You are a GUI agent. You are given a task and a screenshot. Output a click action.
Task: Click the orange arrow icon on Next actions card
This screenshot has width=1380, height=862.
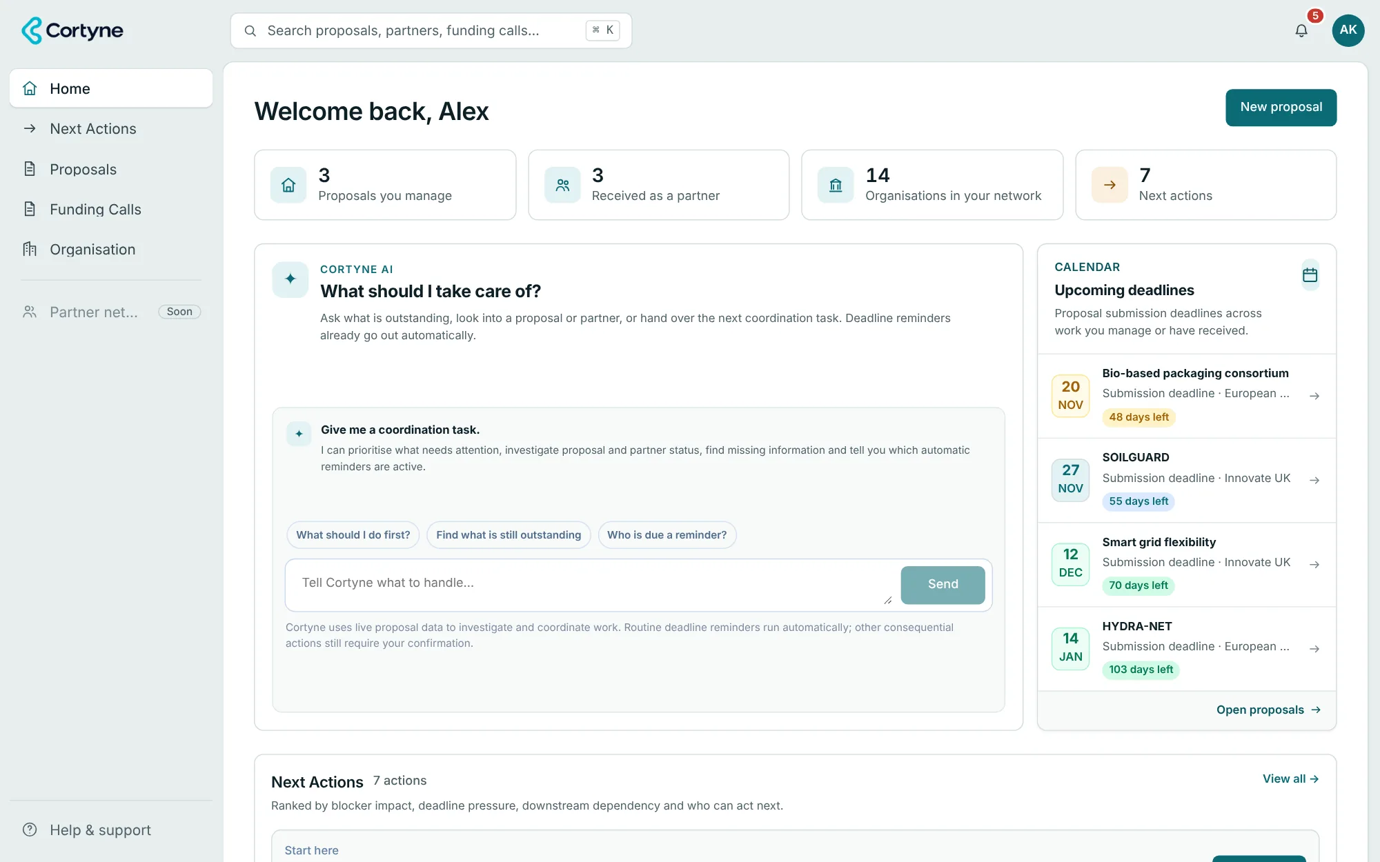[x=1110, y=185]
